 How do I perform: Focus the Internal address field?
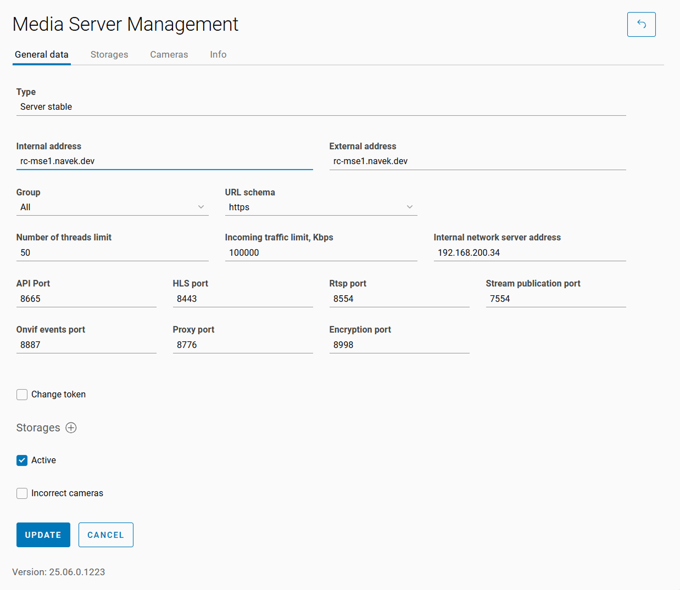(x=164, y=161)
